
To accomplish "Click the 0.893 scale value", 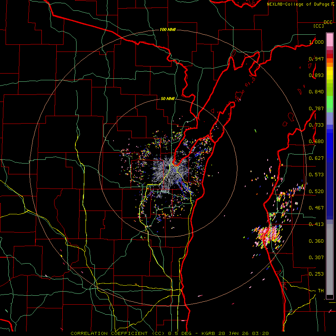I will click(x=316, y=75).
